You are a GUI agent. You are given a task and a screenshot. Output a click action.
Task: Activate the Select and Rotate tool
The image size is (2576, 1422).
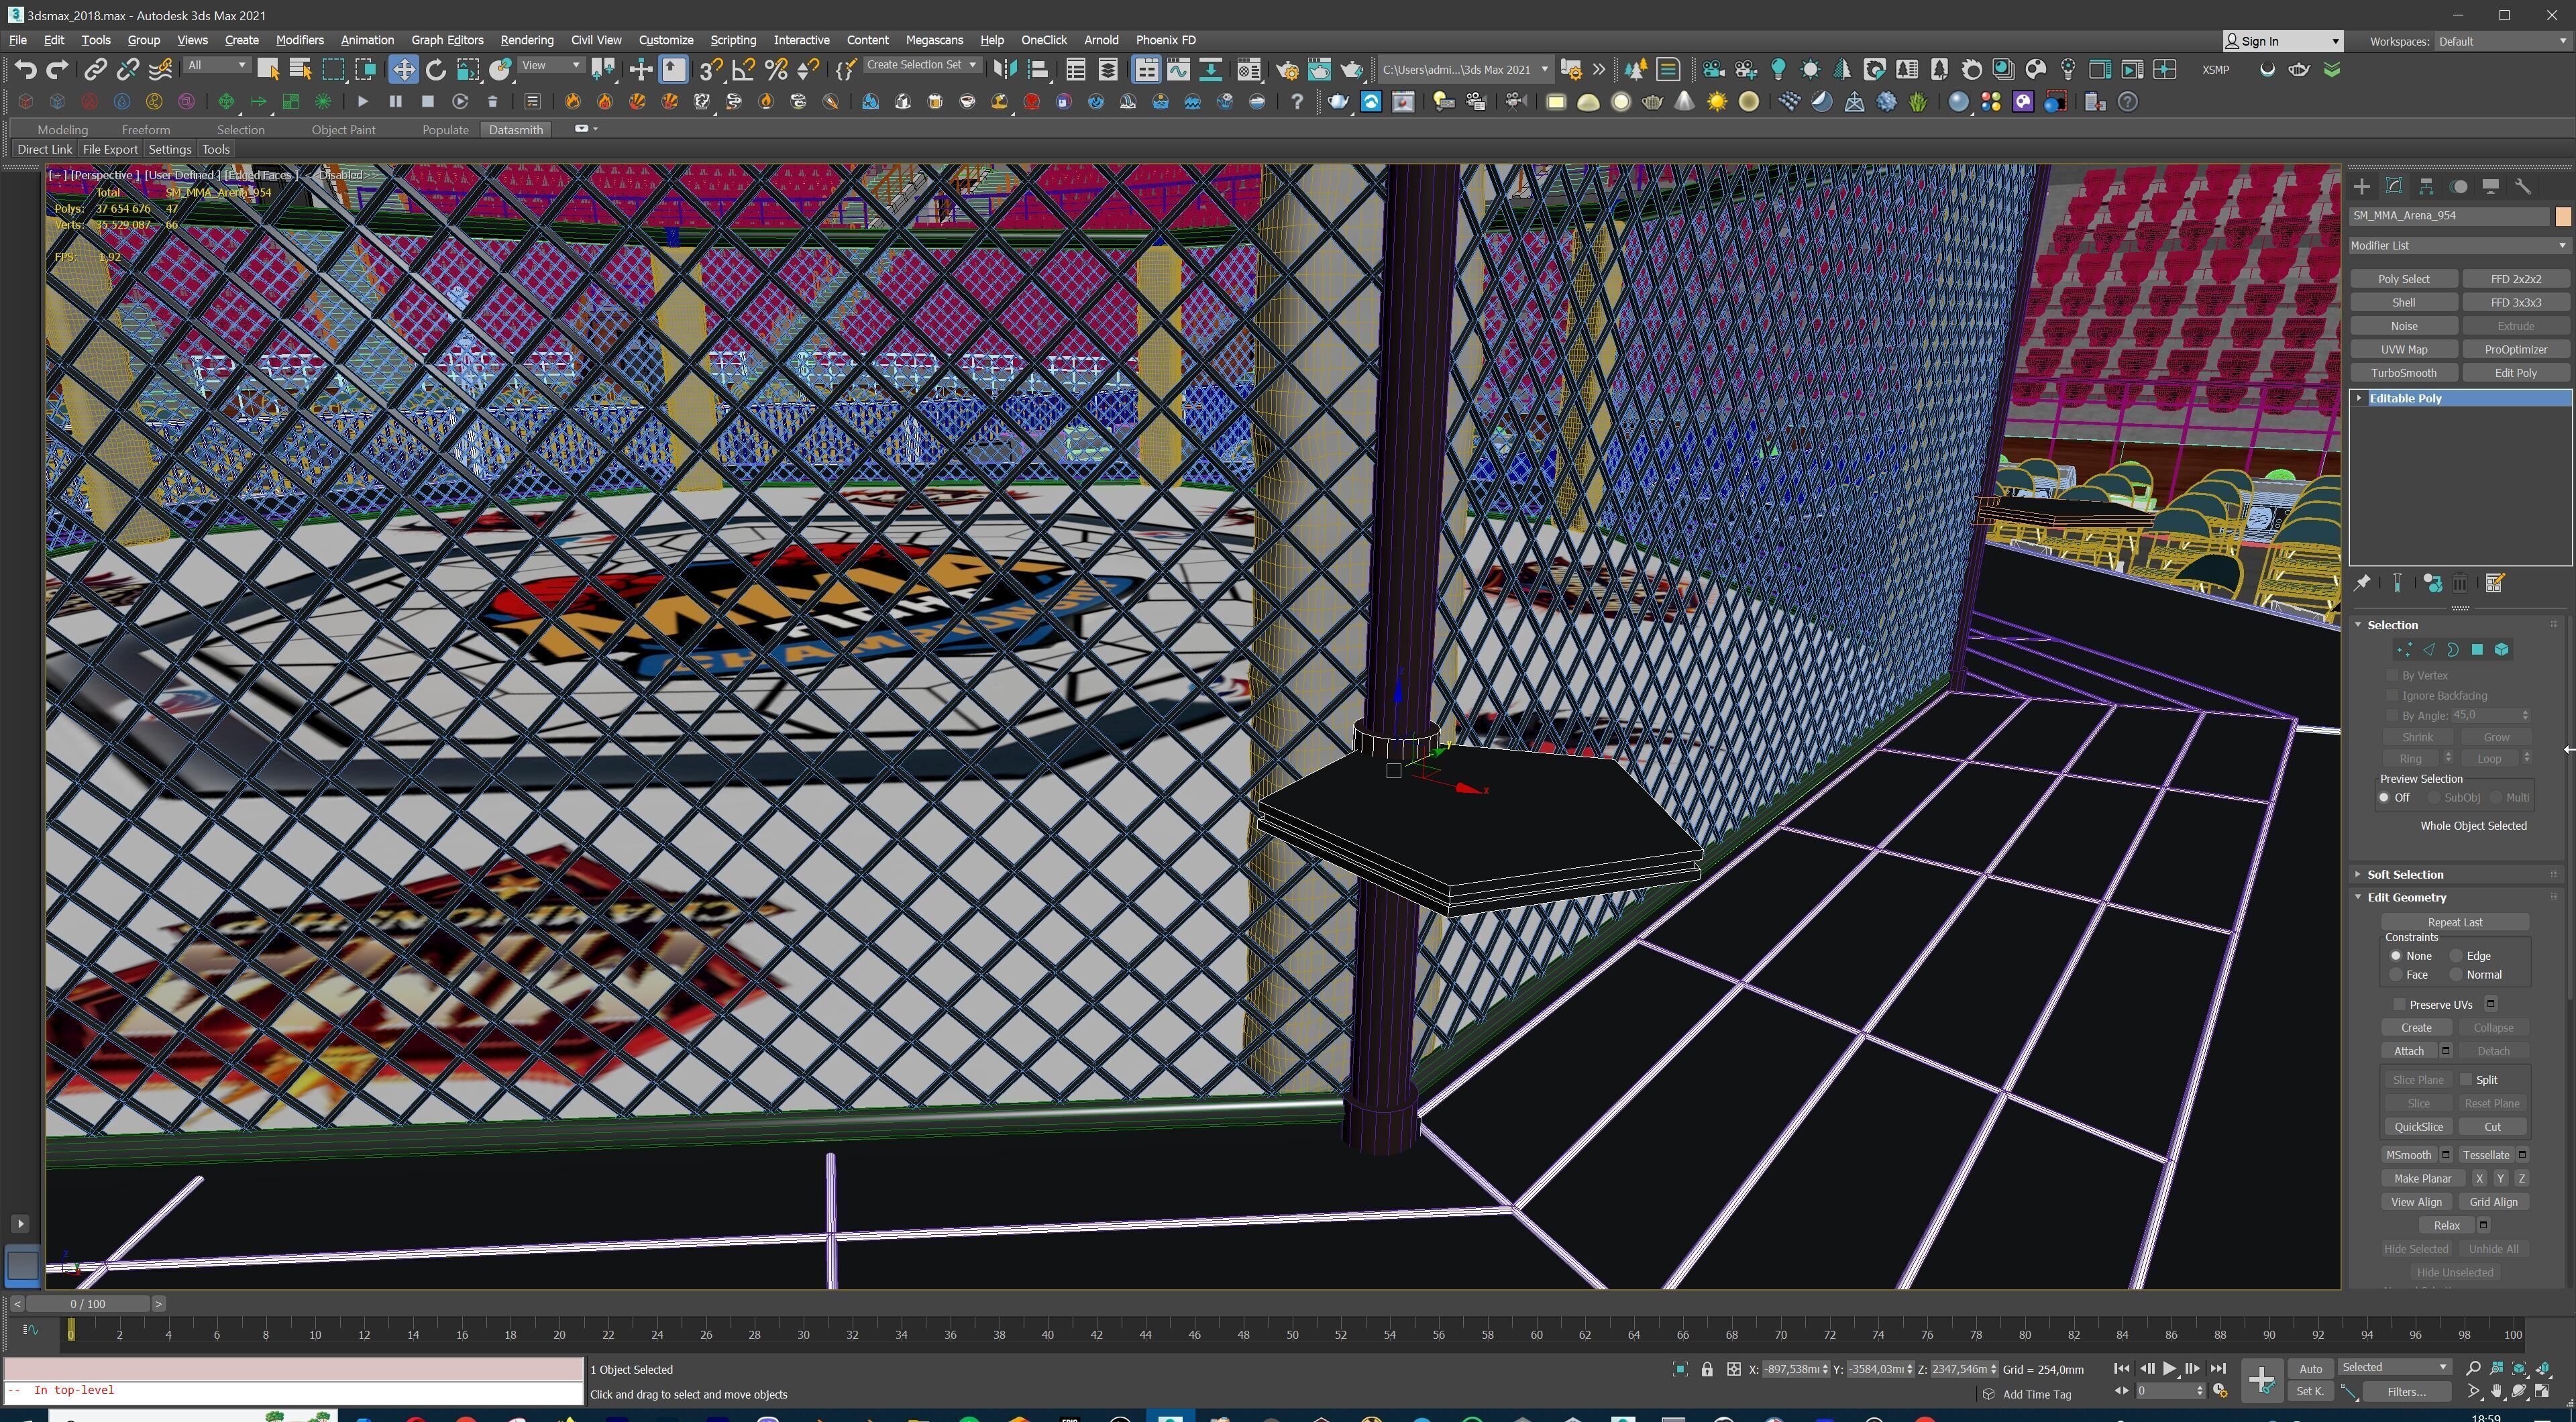point(436,69)
